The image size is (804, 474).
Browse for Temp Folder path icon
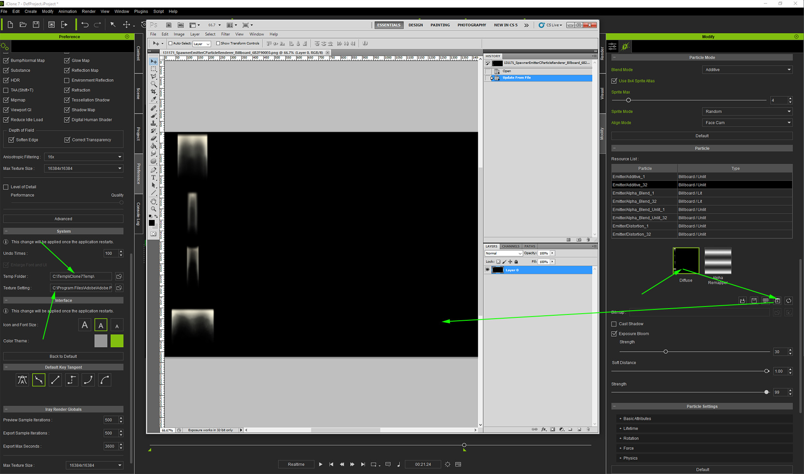pos(119,276)
